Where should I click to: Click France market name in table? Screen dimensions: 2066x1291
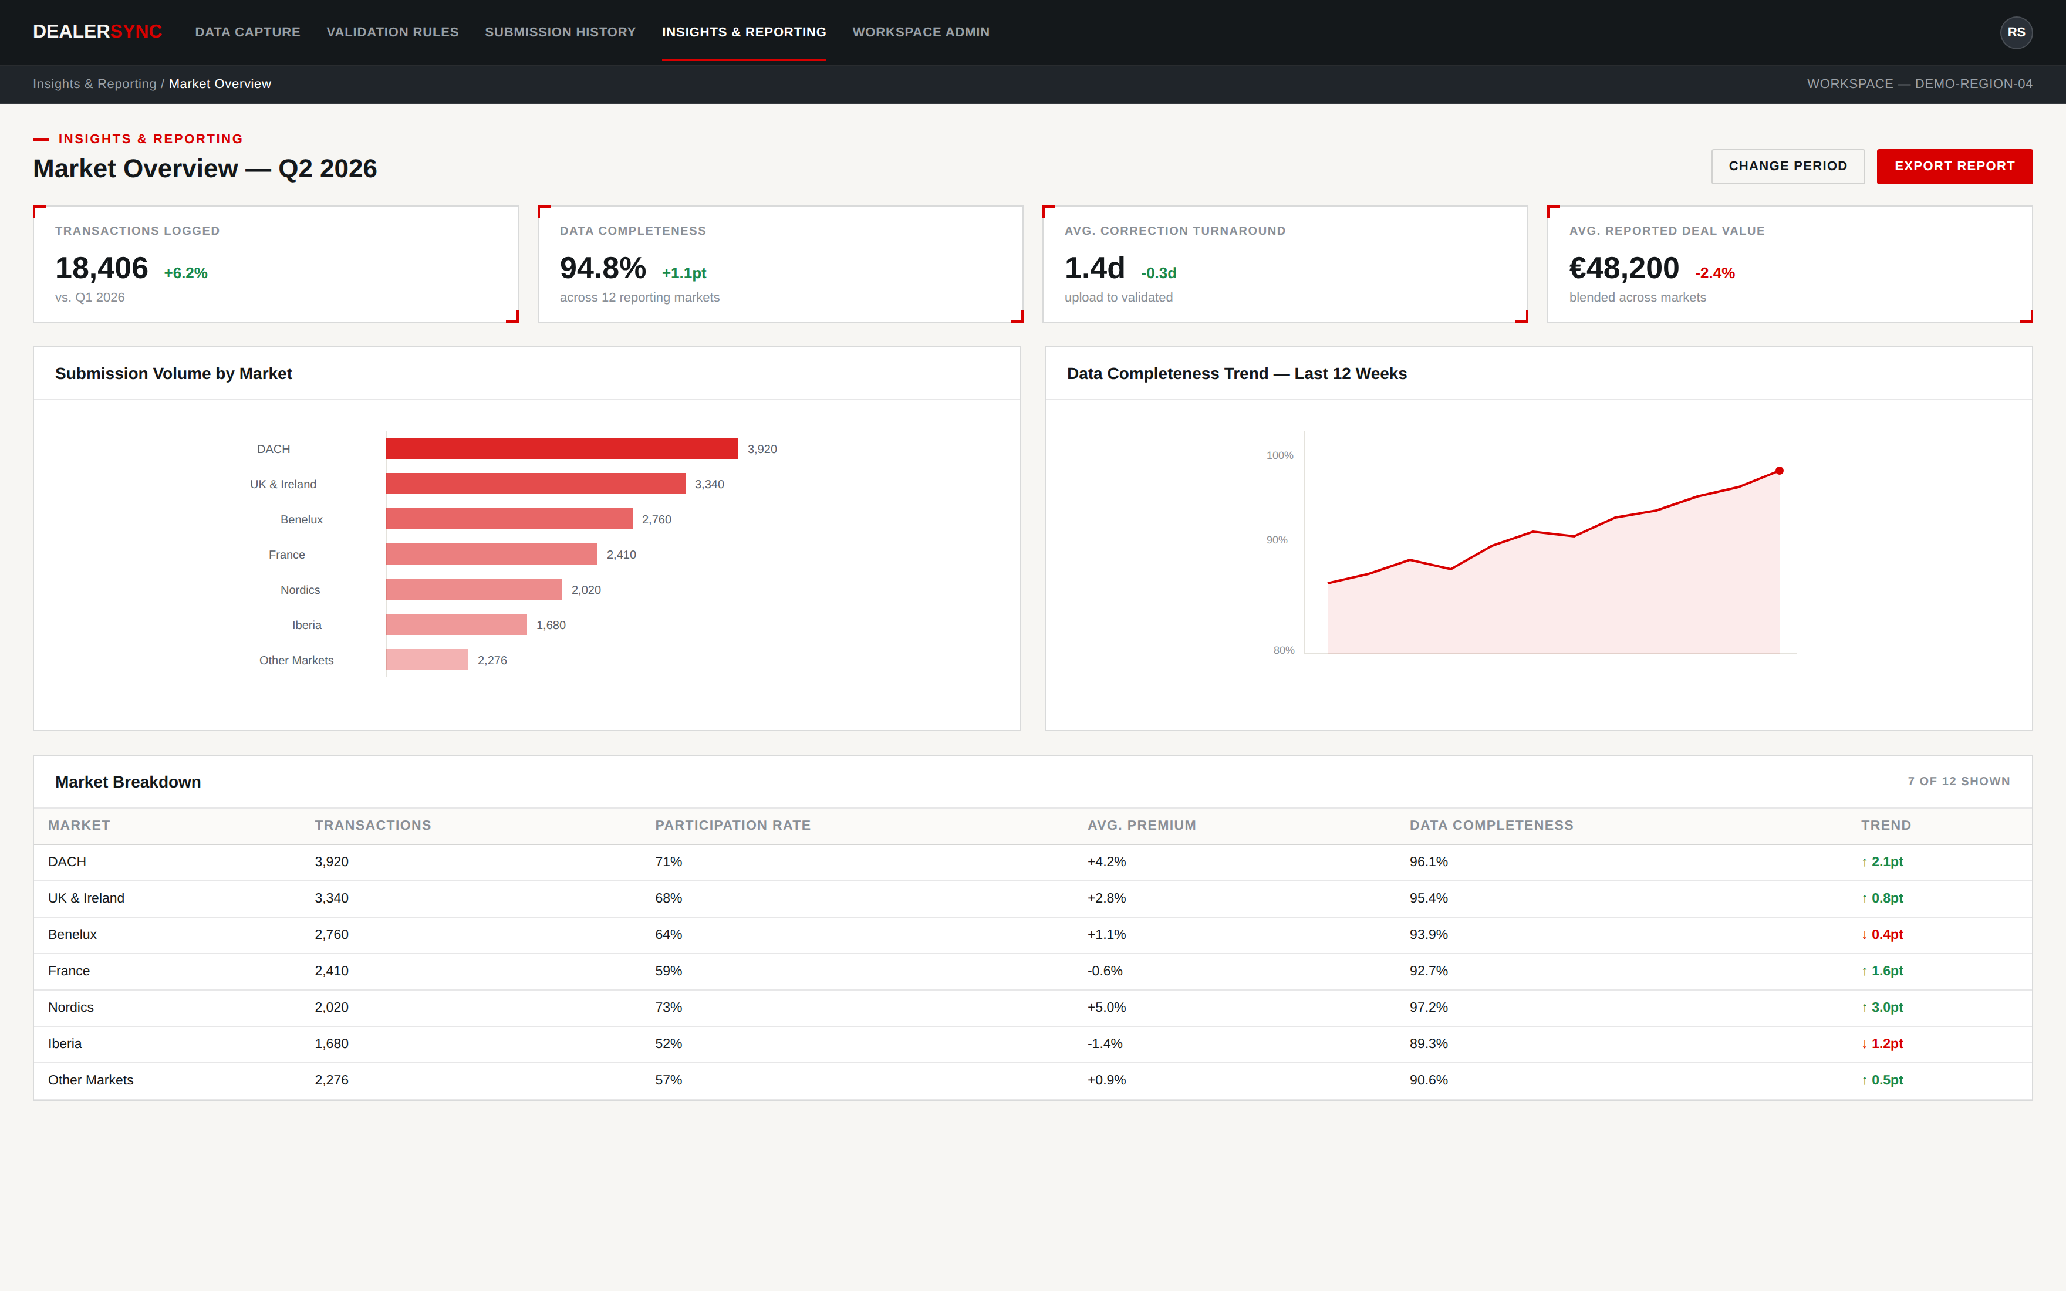click(x=69, y=971)
